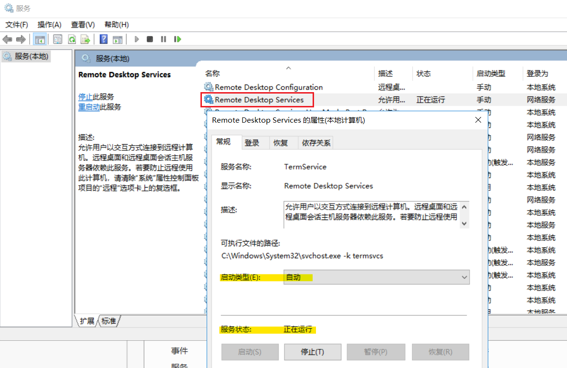The image size is (567, 368).
Task: Click the TermService service name value
Action: [x=305, y=167]
